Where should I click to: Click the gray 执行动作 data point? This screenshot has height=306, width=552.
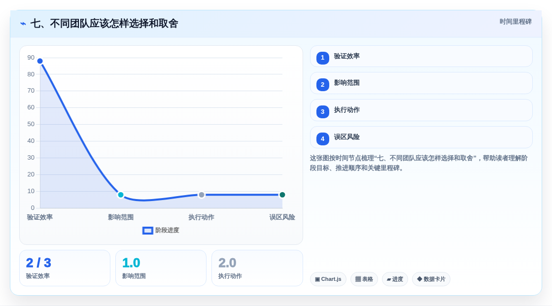(202, 195)
